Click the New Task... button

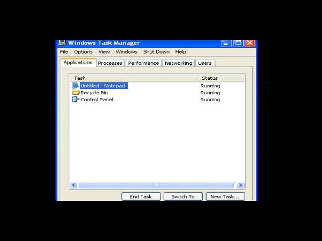225,197
